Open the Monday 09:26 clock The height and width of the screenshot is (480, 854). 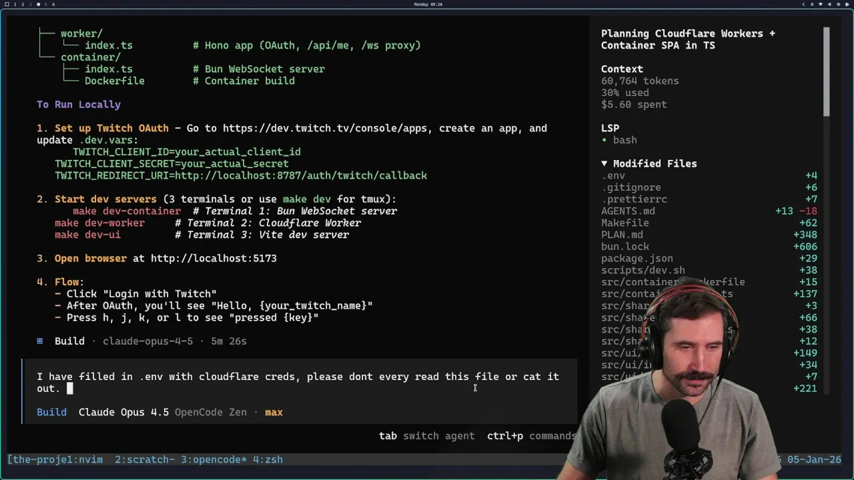[428, 4]
